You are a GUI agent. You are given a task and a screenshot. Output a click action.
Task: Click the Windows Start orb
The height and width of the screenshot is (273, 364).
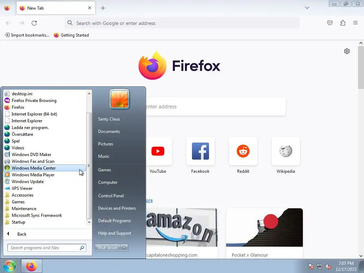10,266
